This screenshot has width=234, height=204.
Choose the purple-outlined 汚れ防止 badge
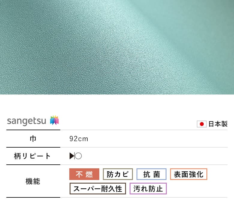148,189
